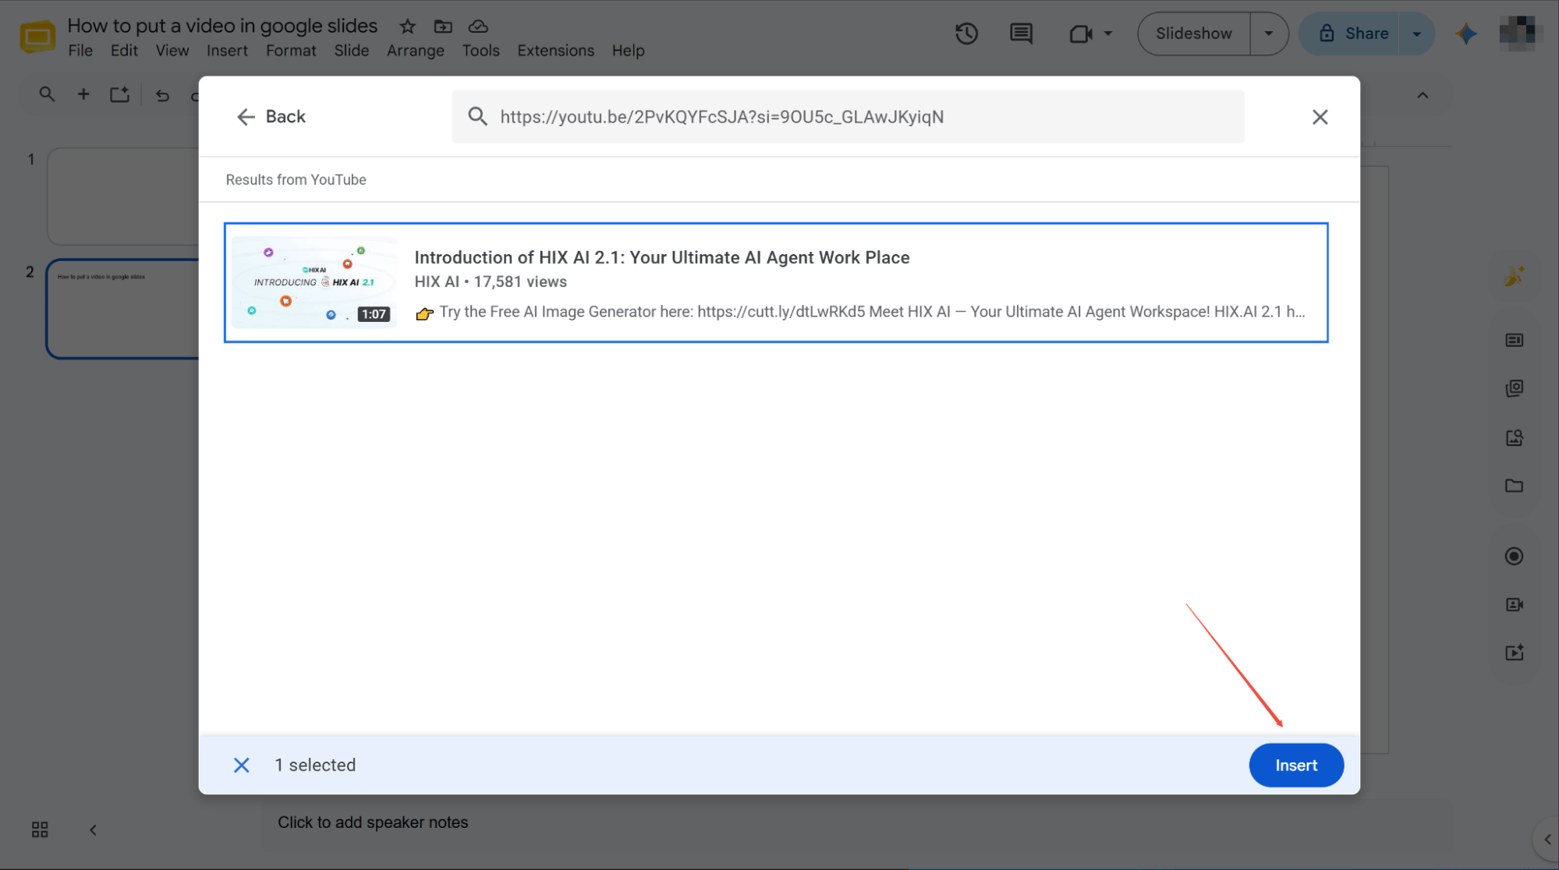Add a new slide with plus icon

(83, 94)
